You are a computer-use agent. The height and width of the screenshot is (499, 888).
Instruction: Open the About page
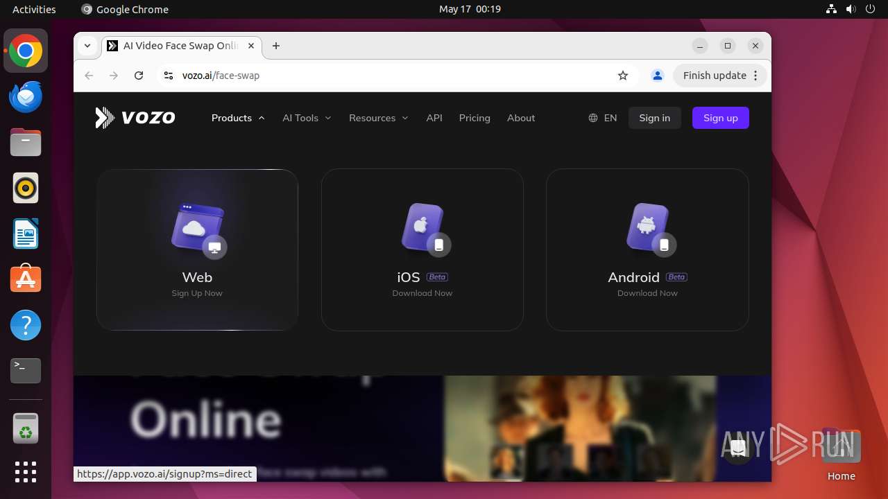[x=521, y=118]
